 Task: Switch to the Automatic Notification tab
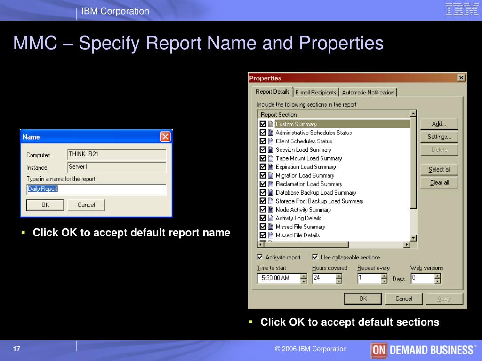pos(368,93)
